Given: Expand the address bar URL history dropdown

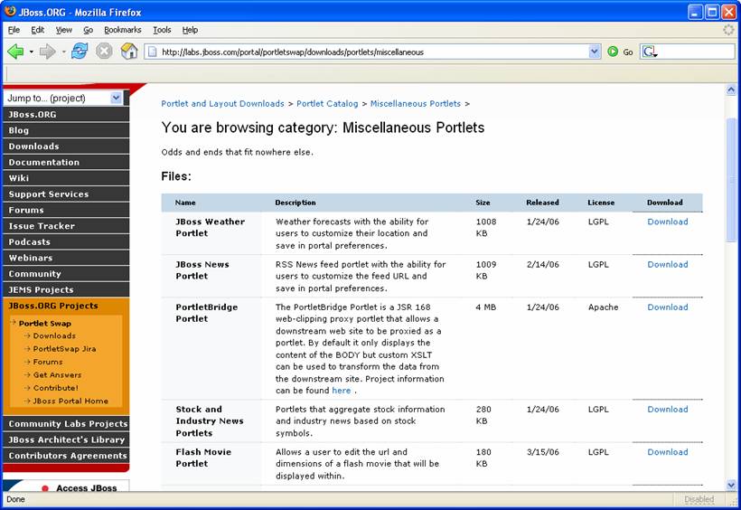Looking at the screenshot, I should pyautogui.click(x=595, y=52).
